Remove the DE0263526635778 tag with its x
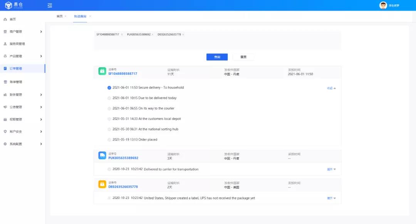The width and height of the screenshot is (416, 224). 183,35
